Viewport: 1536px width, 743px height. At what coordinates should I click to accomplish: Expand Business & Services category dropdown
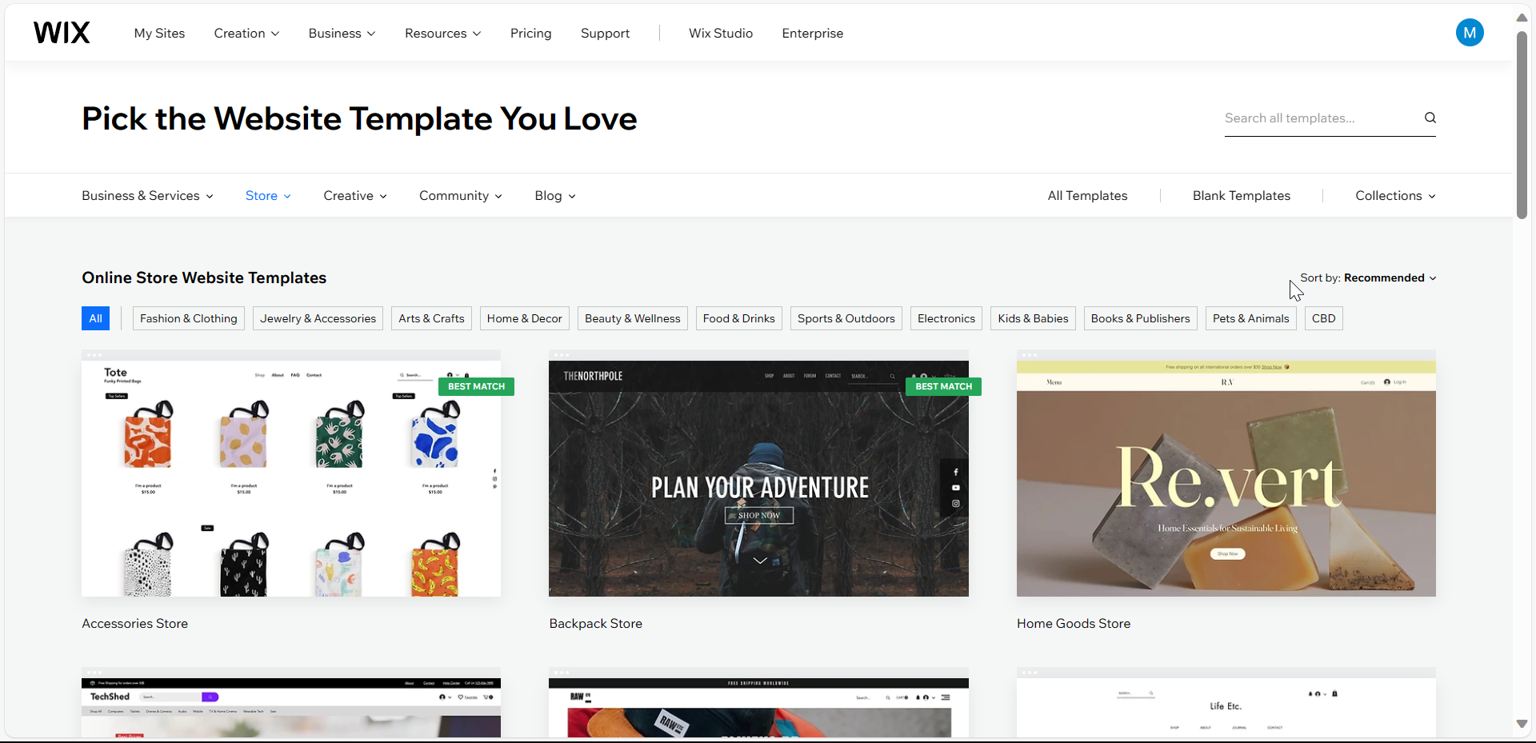point(147,196)
